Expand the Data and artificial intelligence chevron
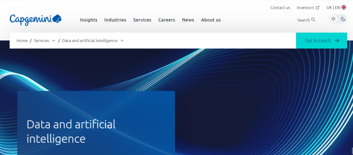This screenshot has height=155, width=353. click(x=122, y=41)
